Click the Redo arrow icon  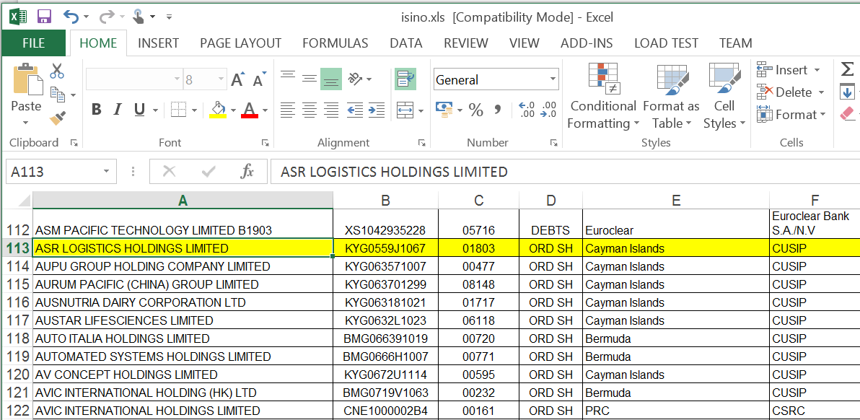pyautogui.click(x=106, y=17)
